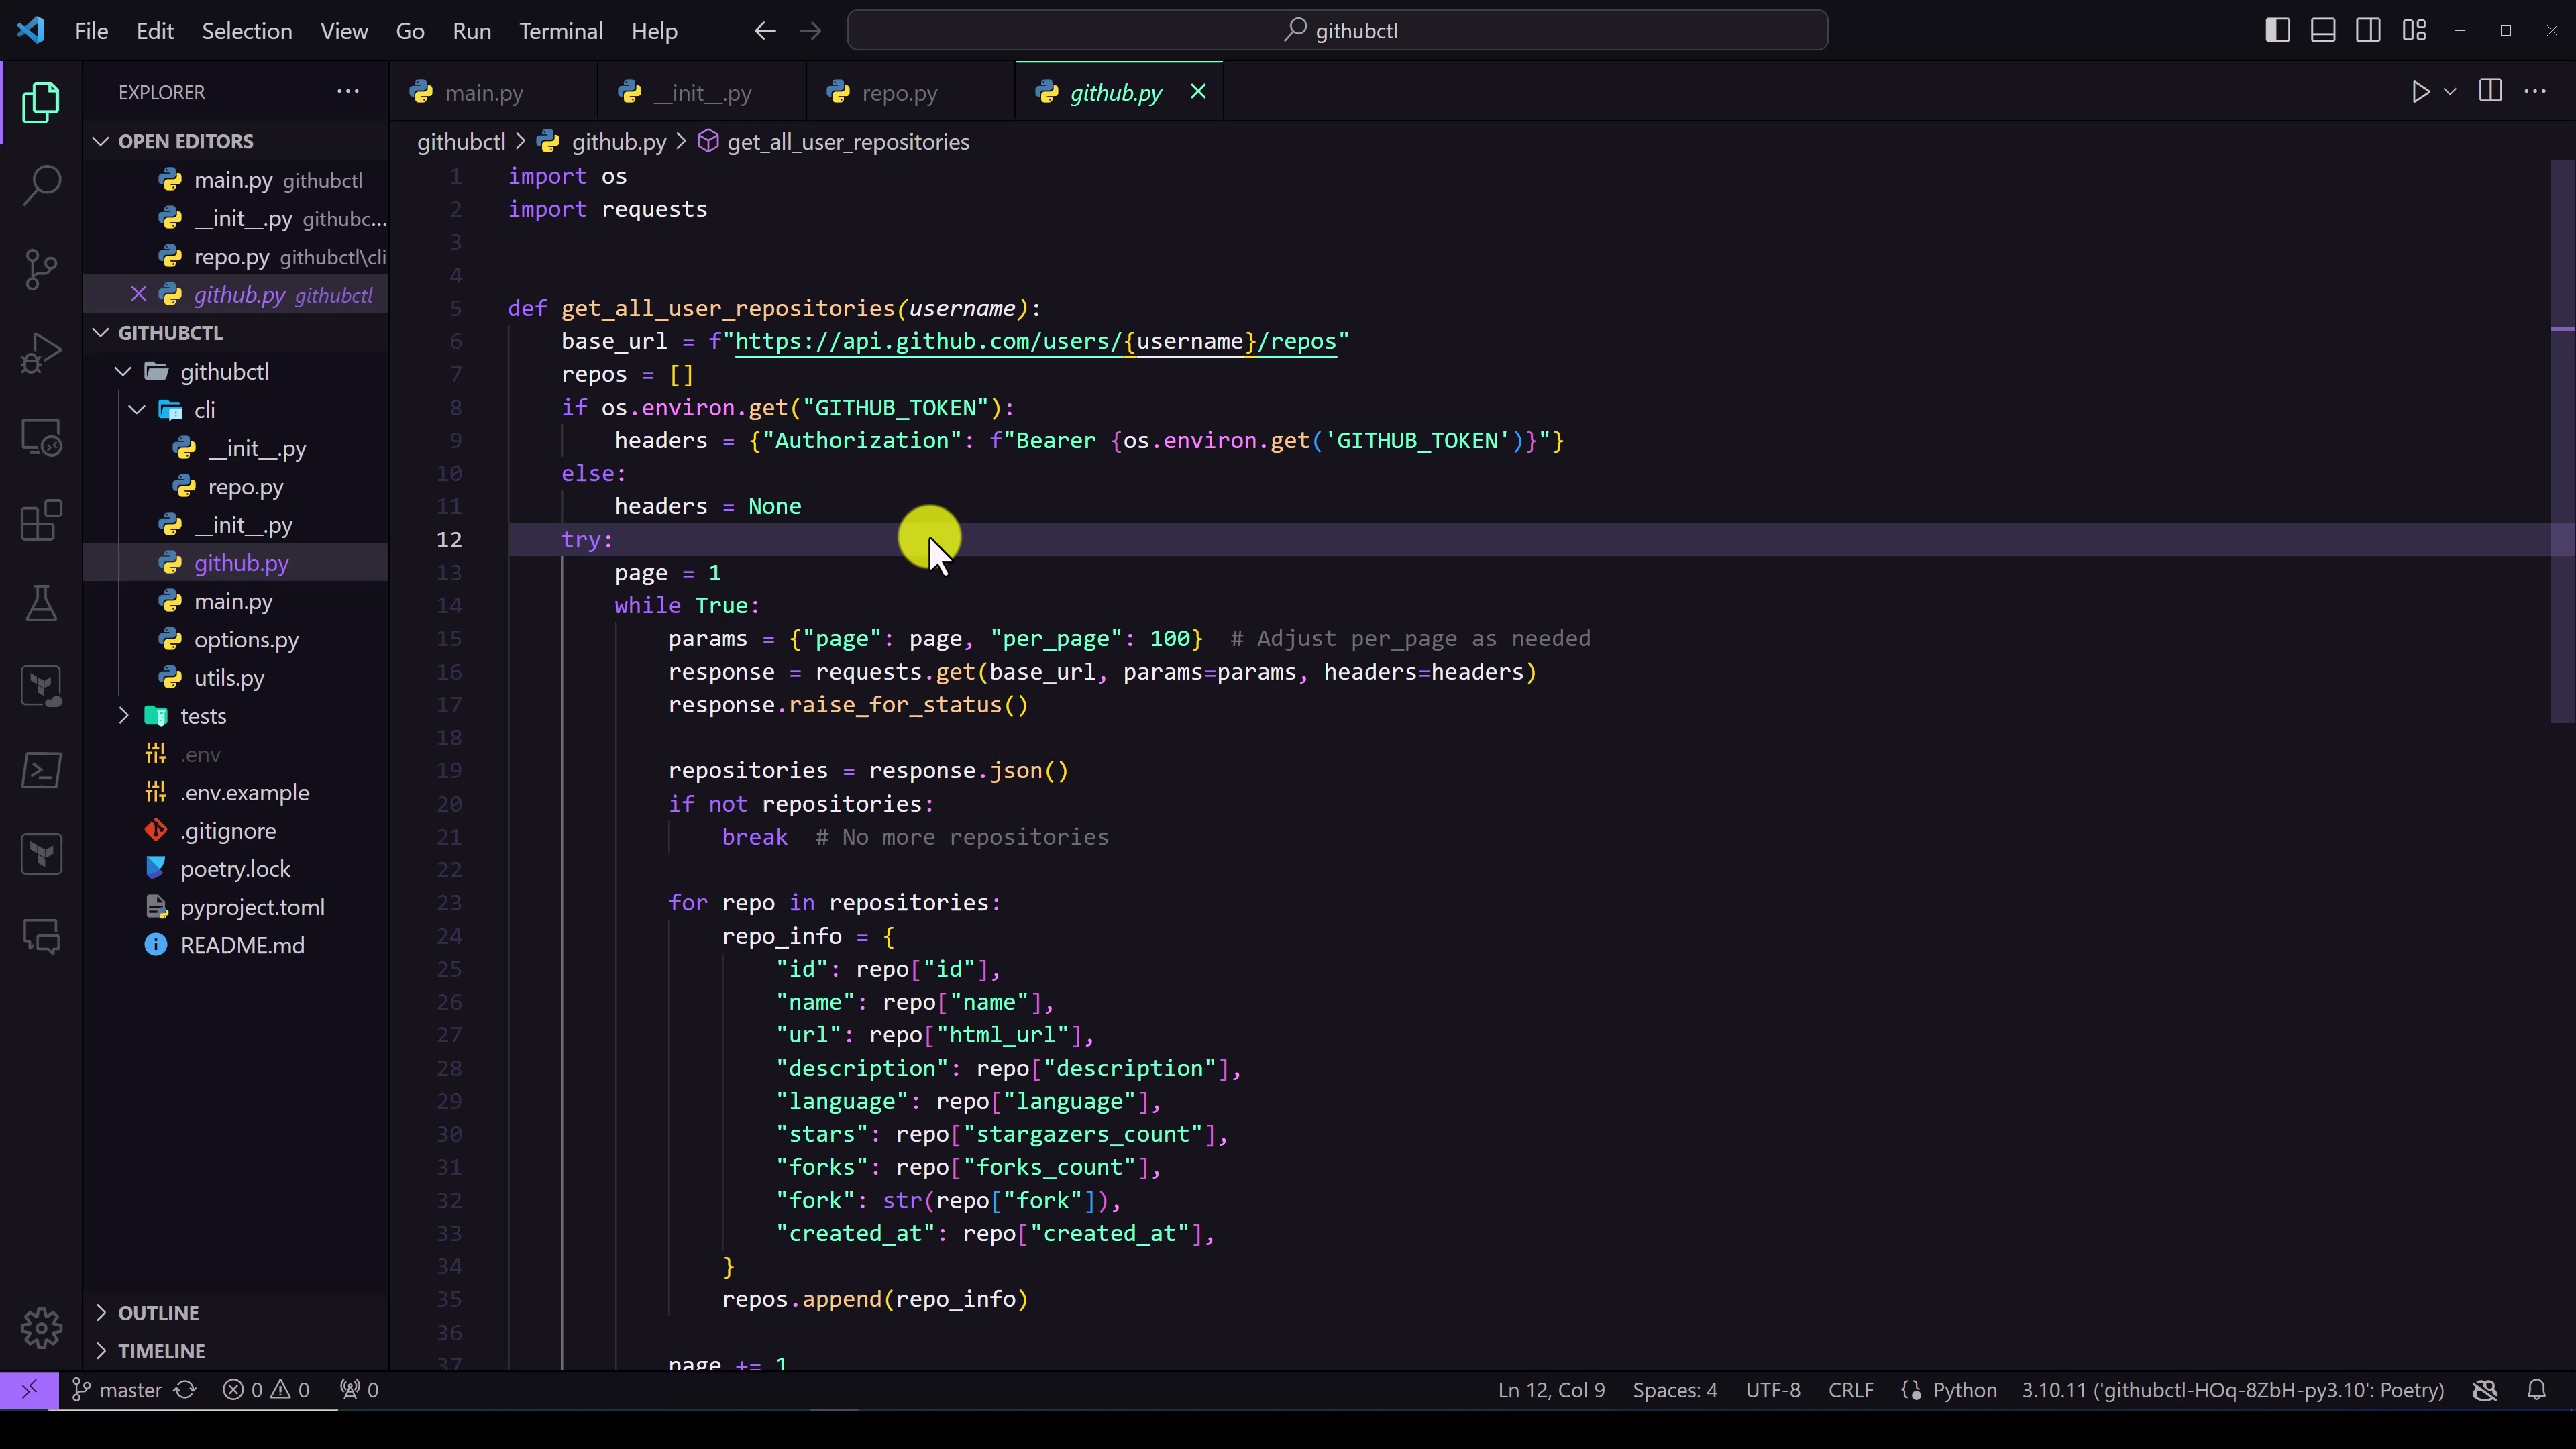Toggle the bottom panel visibility

(2322, 30)
